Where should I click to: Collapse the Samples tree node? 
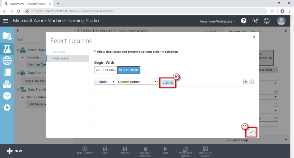[x=22, y=57]
